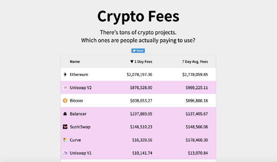Viewport: 277px width, 162px height.
Task: Click the Uniswap V2 logo icon
Action: coord(65,87)
